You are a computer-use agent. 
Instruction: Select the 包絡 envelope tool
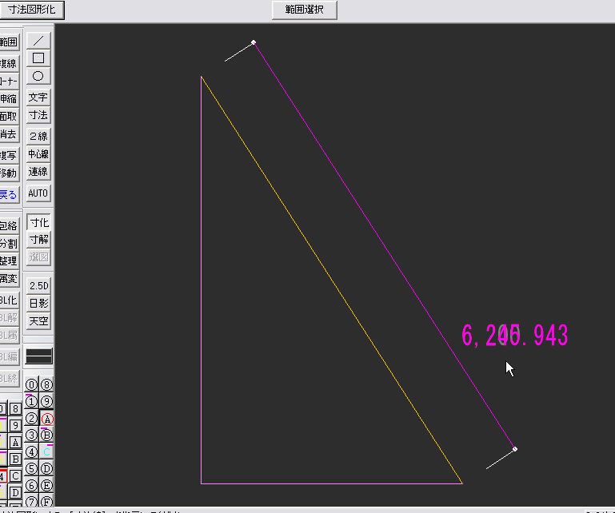point(9,225)
